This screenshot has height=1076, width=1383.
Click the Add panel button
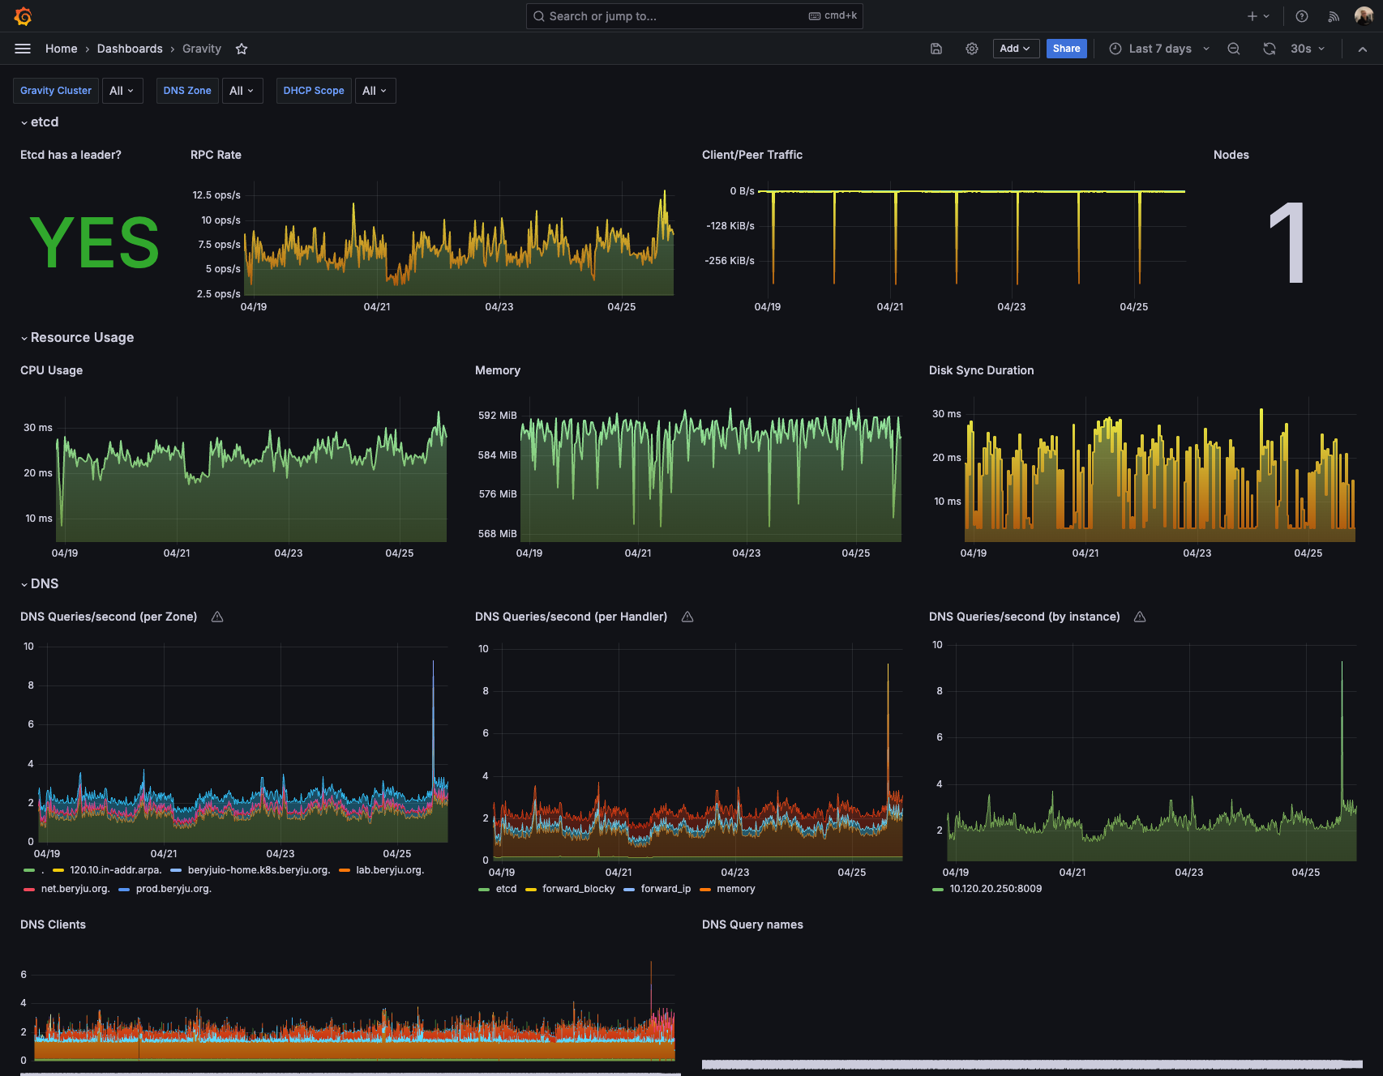(1016, 49)
